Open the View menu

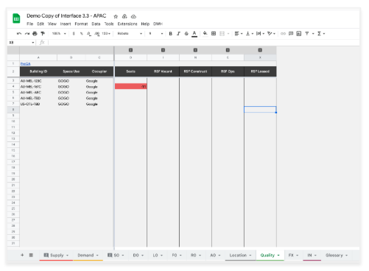click(52, 24)
